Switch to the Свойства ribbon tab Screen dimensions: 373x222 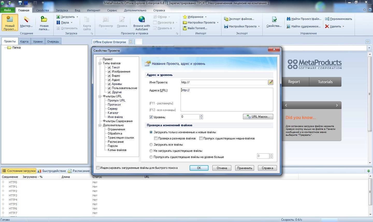42,10
